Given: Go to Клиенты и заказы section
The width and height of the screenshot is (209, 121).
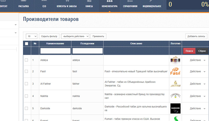Looking at the screenshot, I should 67,6.
